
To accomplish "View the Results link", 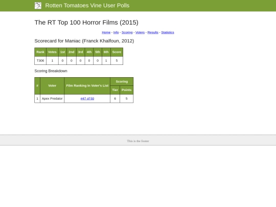I will click(153, 32).
